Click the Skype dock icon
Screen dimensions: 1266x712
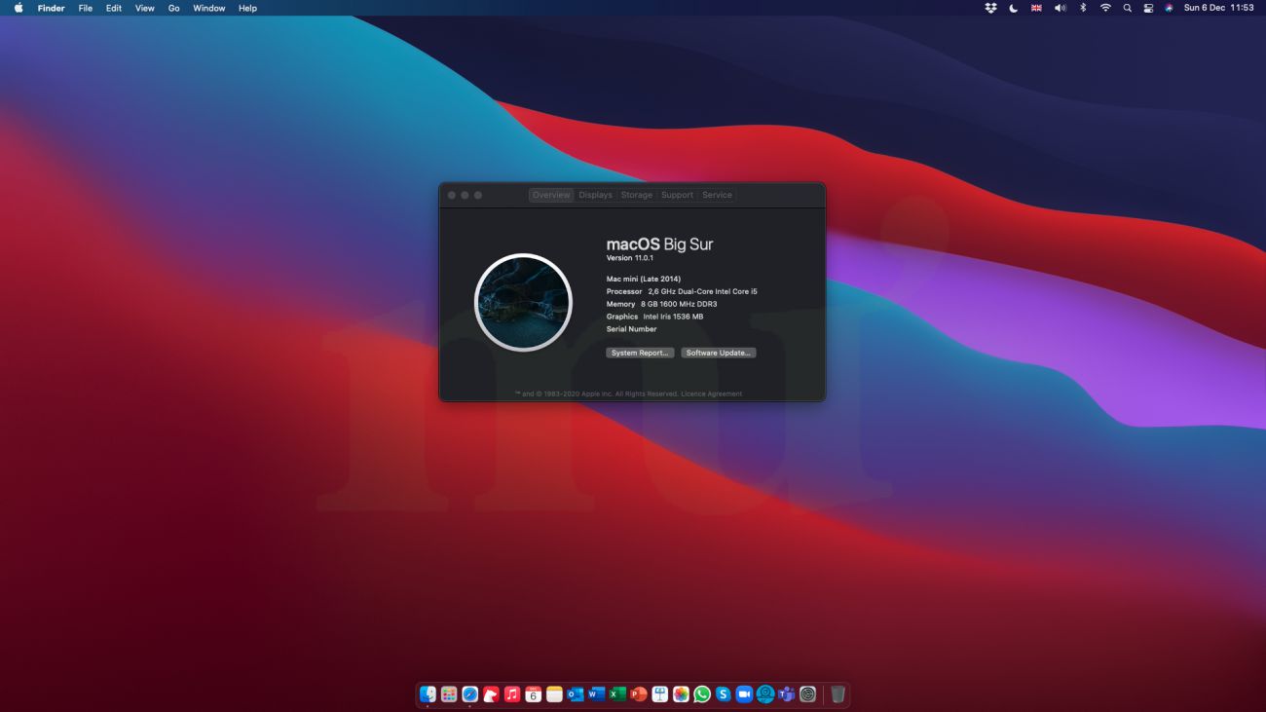[723, 694]
